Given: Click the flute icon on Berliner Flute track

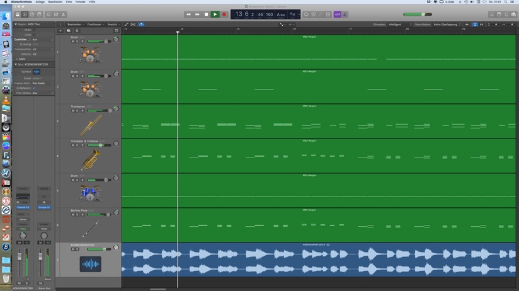Looking at the screenshot, I should tap(90, 229).
